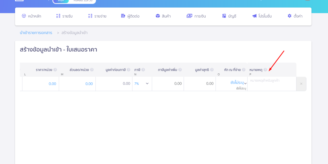Viewport: 328px width, 164px height.
Task: Click the question mark next to หมายเหตุ
Action: point(265,70)
